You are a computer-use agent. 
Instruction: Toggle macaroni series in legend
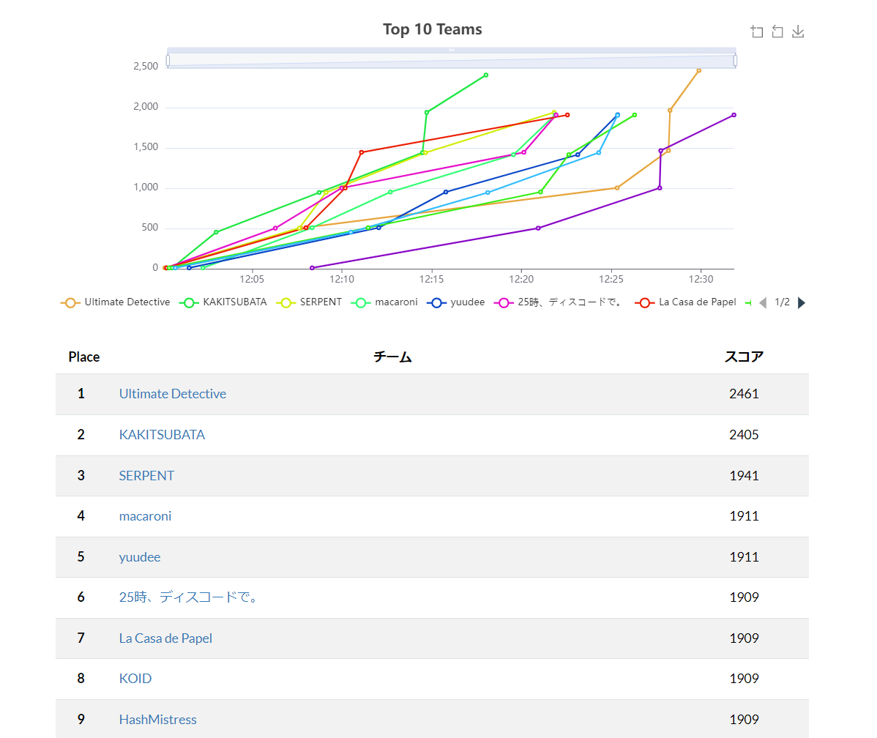pos(385,302)
